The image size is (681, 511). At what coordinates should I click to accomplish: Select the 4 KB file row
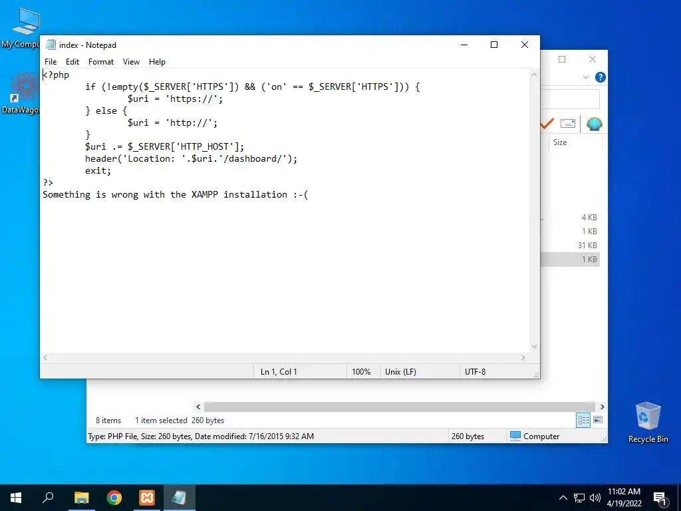570,218
